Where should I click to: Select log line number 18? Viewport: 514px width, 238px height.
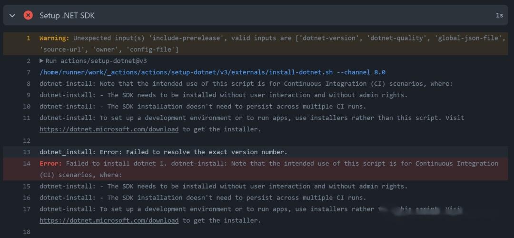[27, 232]
